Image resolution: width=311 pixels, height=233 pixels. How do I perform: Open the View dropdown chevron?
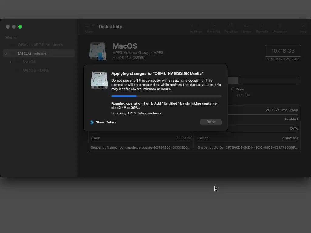click(93, 25)
